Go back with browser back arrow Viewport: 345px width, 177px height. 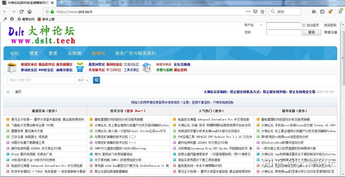[5, 12]
